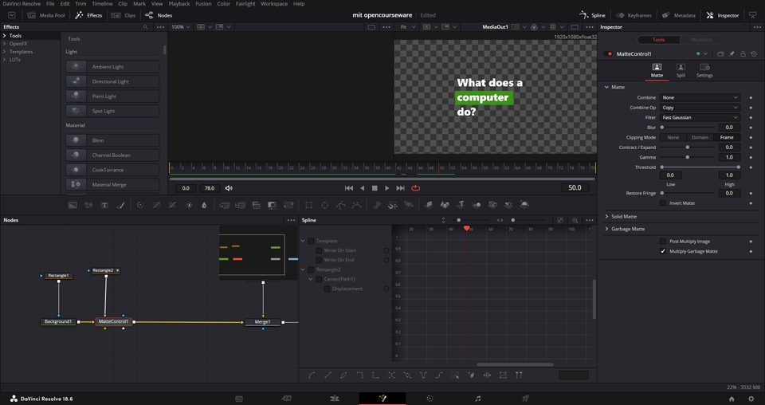Screen dimensions: 765x405
Task: Toggle the Metadata panel button
Action: coord(679,15)
